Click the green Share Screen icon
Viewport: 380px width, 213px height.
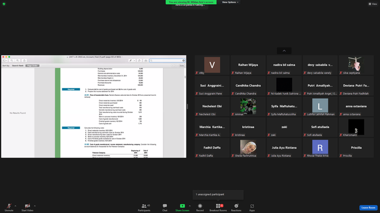tap(182, 206)
